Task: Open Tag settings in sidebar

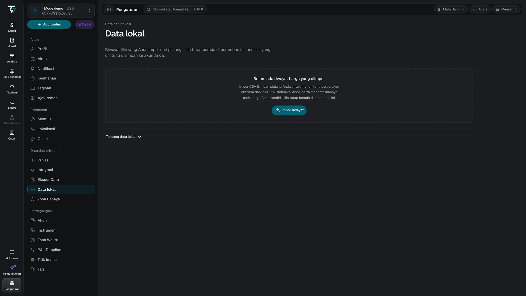Action: tap(61, 269)
